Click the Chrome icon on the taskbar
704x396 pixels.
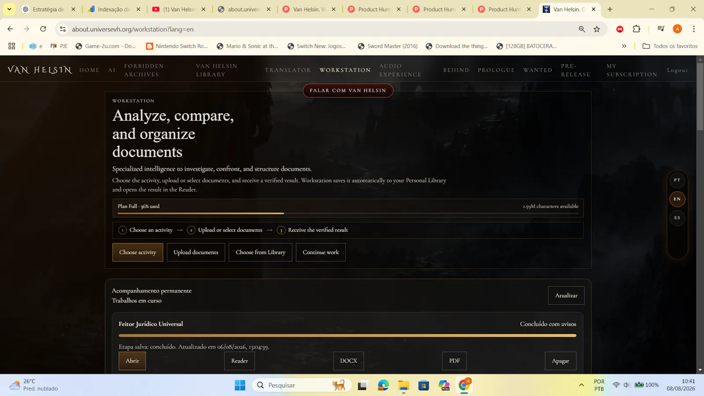point(464,385)
